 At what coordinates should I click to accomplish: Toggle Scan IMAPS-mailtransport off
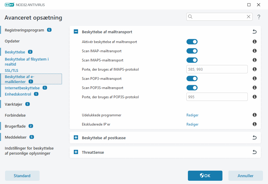pyautogui.click(x=192, y=60)
